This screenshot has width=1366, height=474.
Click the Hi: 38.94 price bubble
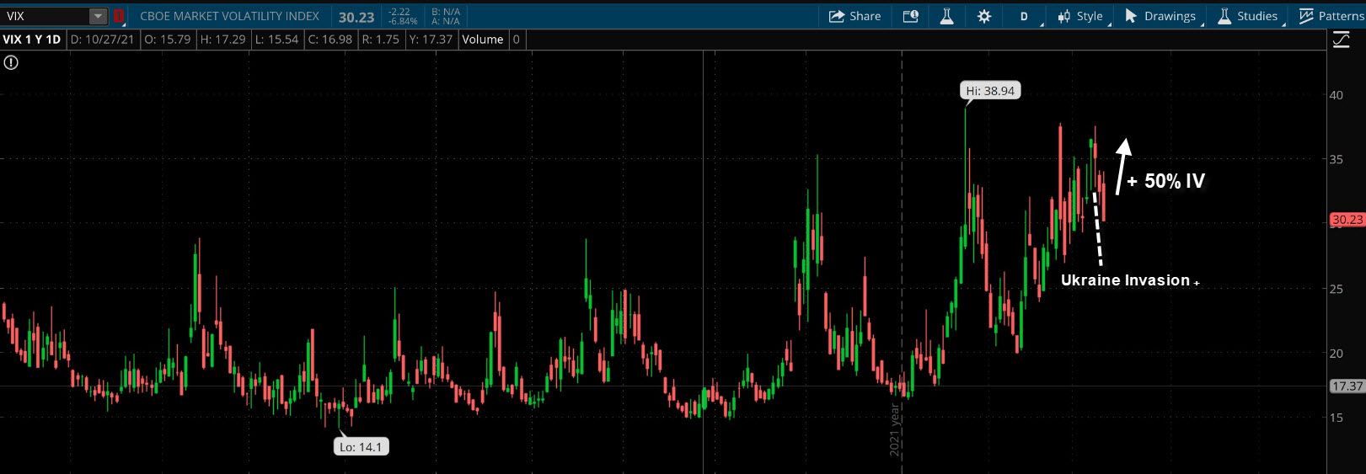991,91
